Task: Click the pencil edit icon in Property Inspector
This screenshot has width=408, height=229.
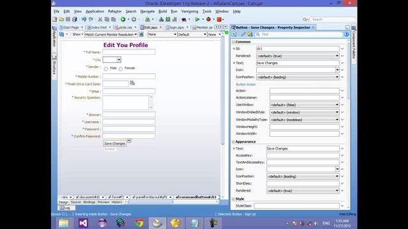Action: click(x=243, y=34)
